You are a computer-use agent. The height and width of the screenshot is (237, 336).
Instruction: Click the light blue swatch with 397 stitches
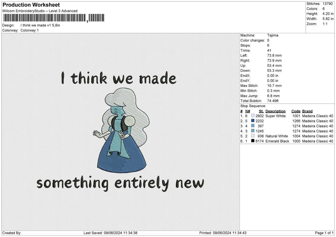(253, 126)
